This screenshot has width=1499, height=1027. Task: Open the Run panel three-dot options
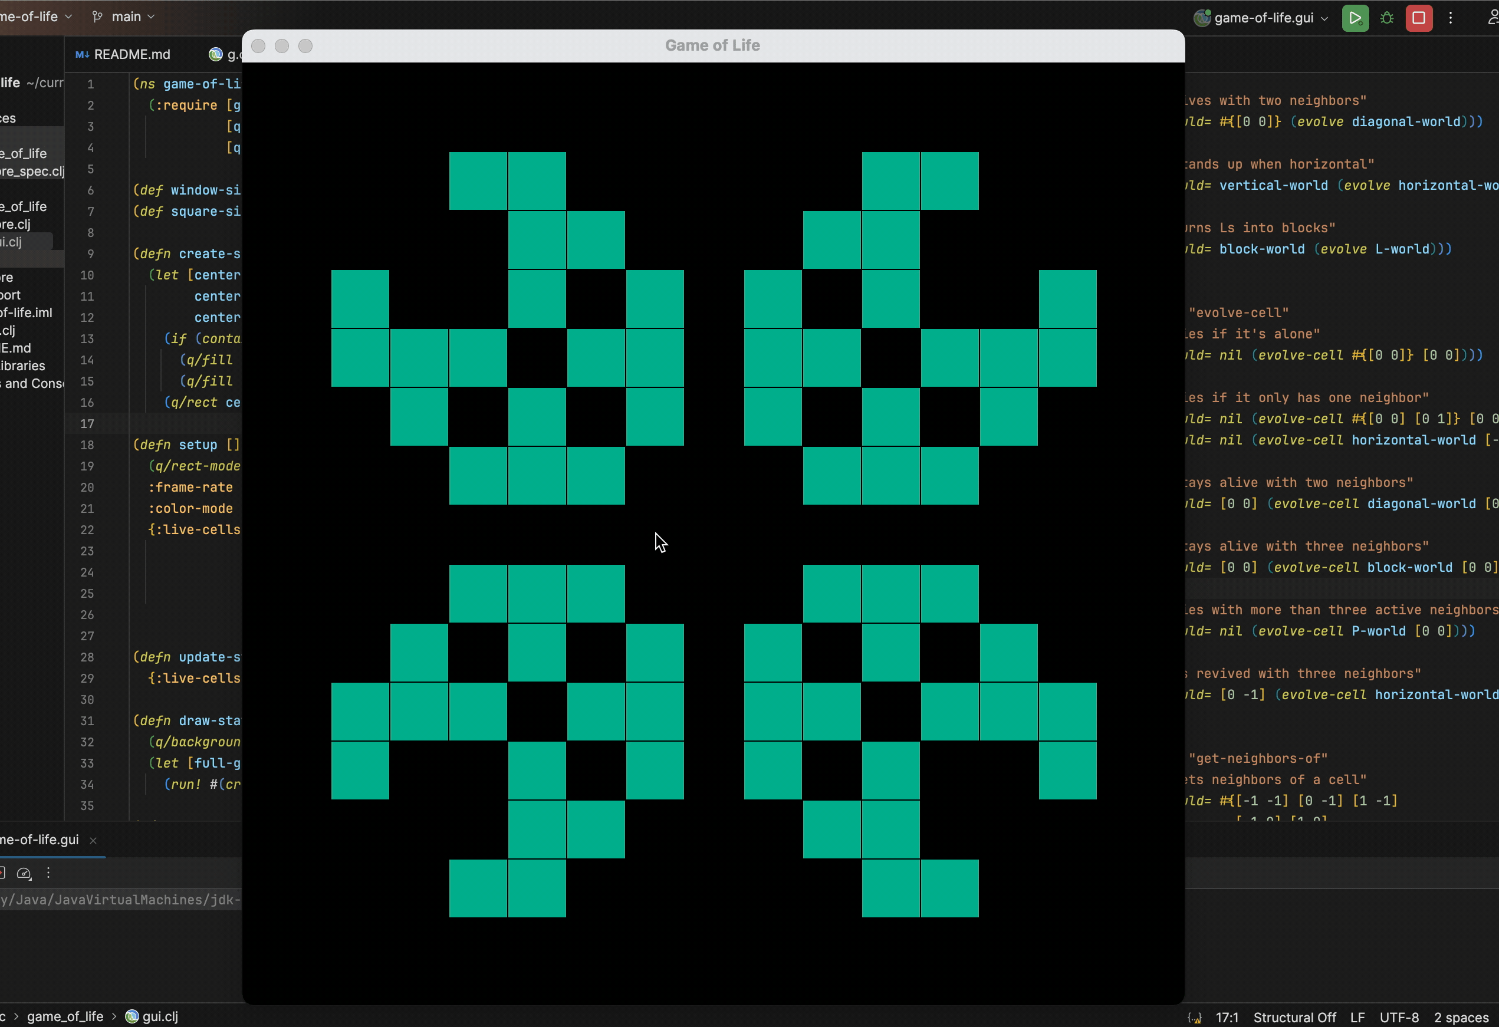48,873
